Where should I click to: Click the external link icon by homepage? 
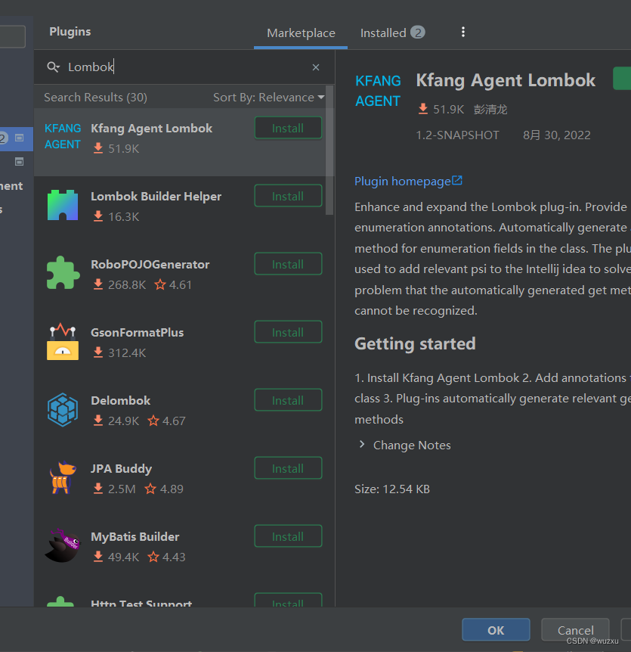coord(457,181)
